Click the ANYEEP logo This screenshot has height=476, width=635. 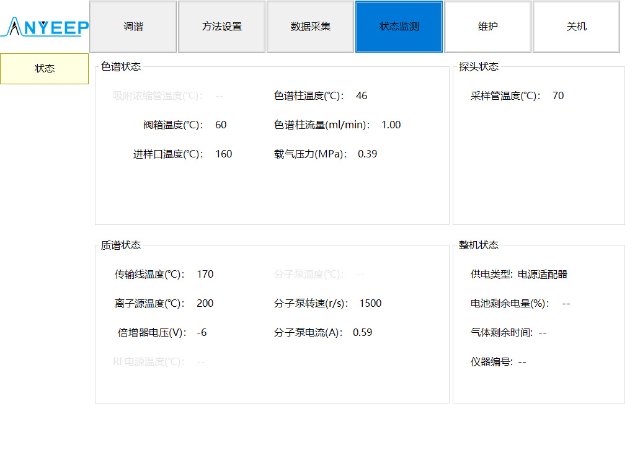(x=47, y=27)
